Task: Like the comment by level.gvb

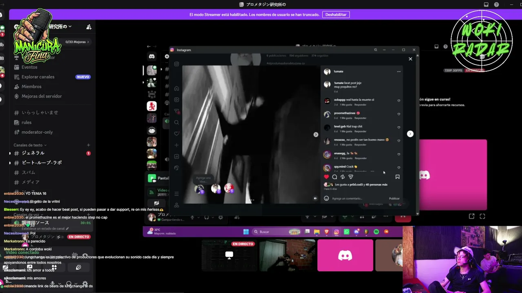Action: pos(399,127)
